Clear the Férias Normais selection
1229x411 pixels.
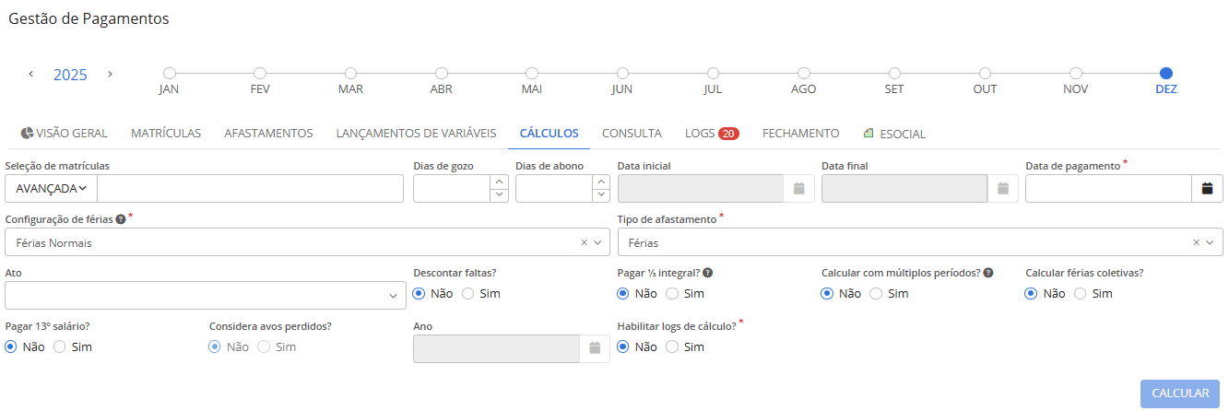584,242
